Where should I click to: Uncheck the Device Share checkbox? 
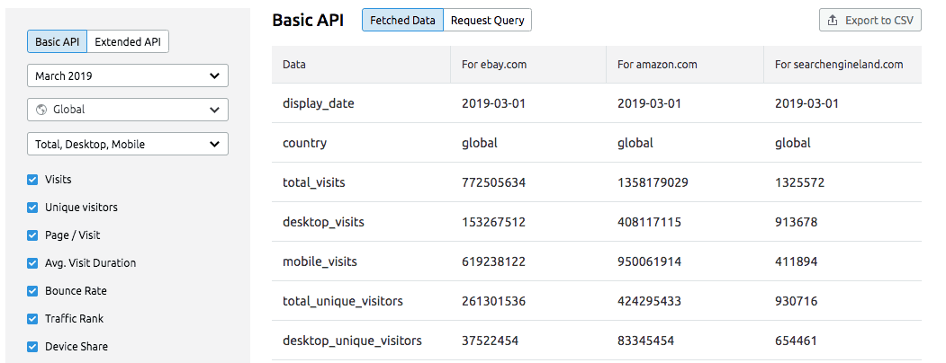point(32,347)
